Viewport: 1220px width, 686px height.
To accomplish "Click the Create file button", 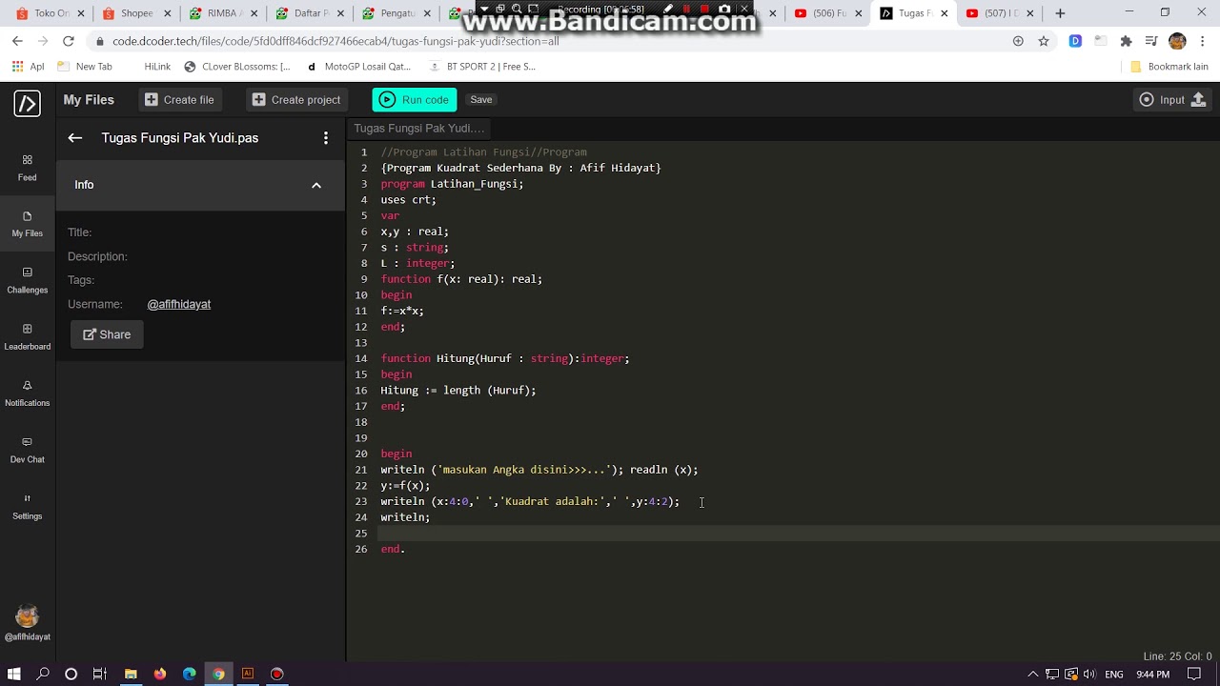I will (179, 99).
